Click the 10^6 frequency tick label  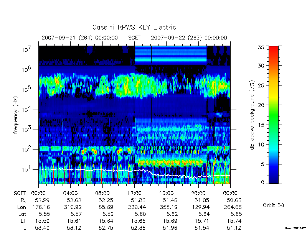(27, 70)
